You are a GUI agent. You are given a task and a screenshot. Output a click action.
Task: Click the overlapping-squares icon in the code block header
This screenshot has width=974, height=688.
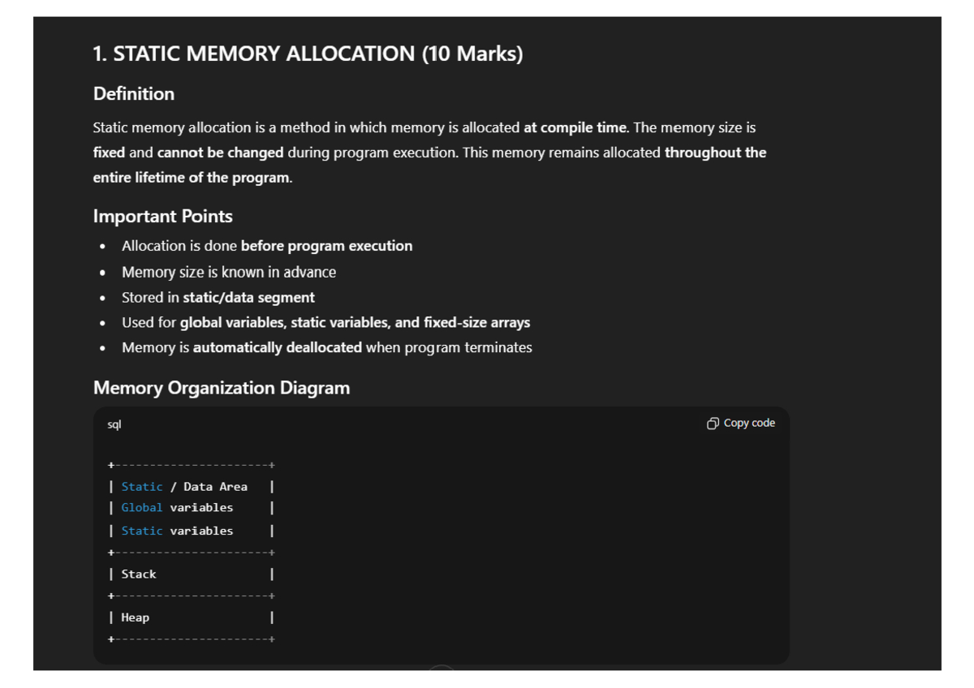pos(713,423)
